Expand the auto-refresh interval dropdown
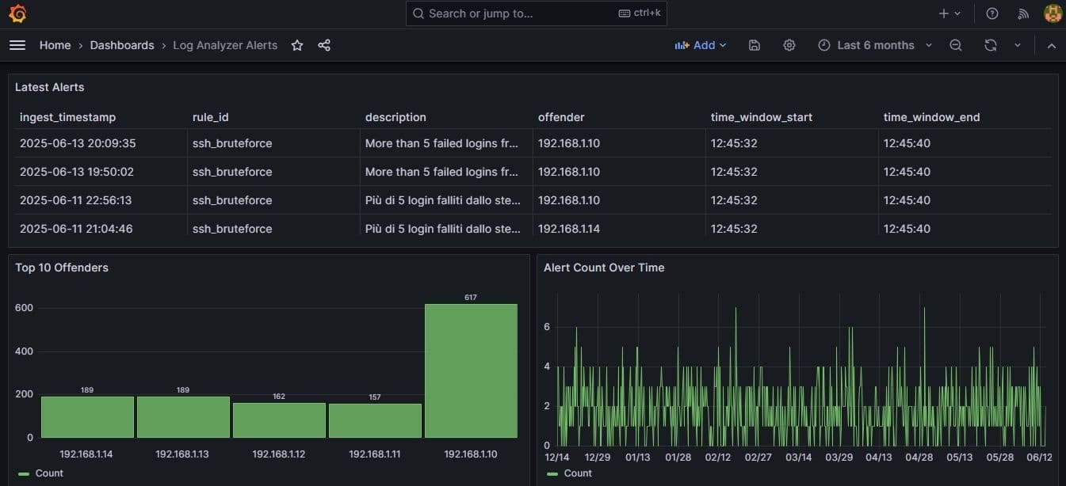The width and height of the screenshot is (1066, 486). coord(1018,45)
